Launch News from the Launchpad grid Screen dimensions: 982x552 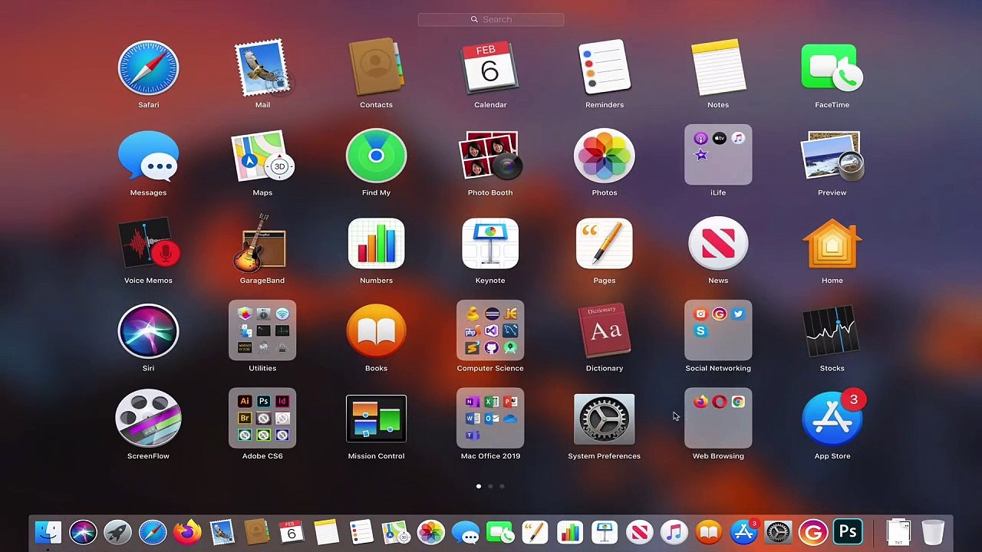[x=718, y=245]
